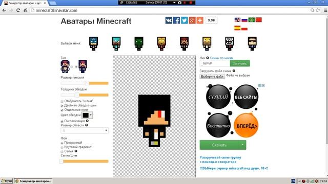
Task: Toggle Отдельные ноги checkbox
Action: click(62, 110)
